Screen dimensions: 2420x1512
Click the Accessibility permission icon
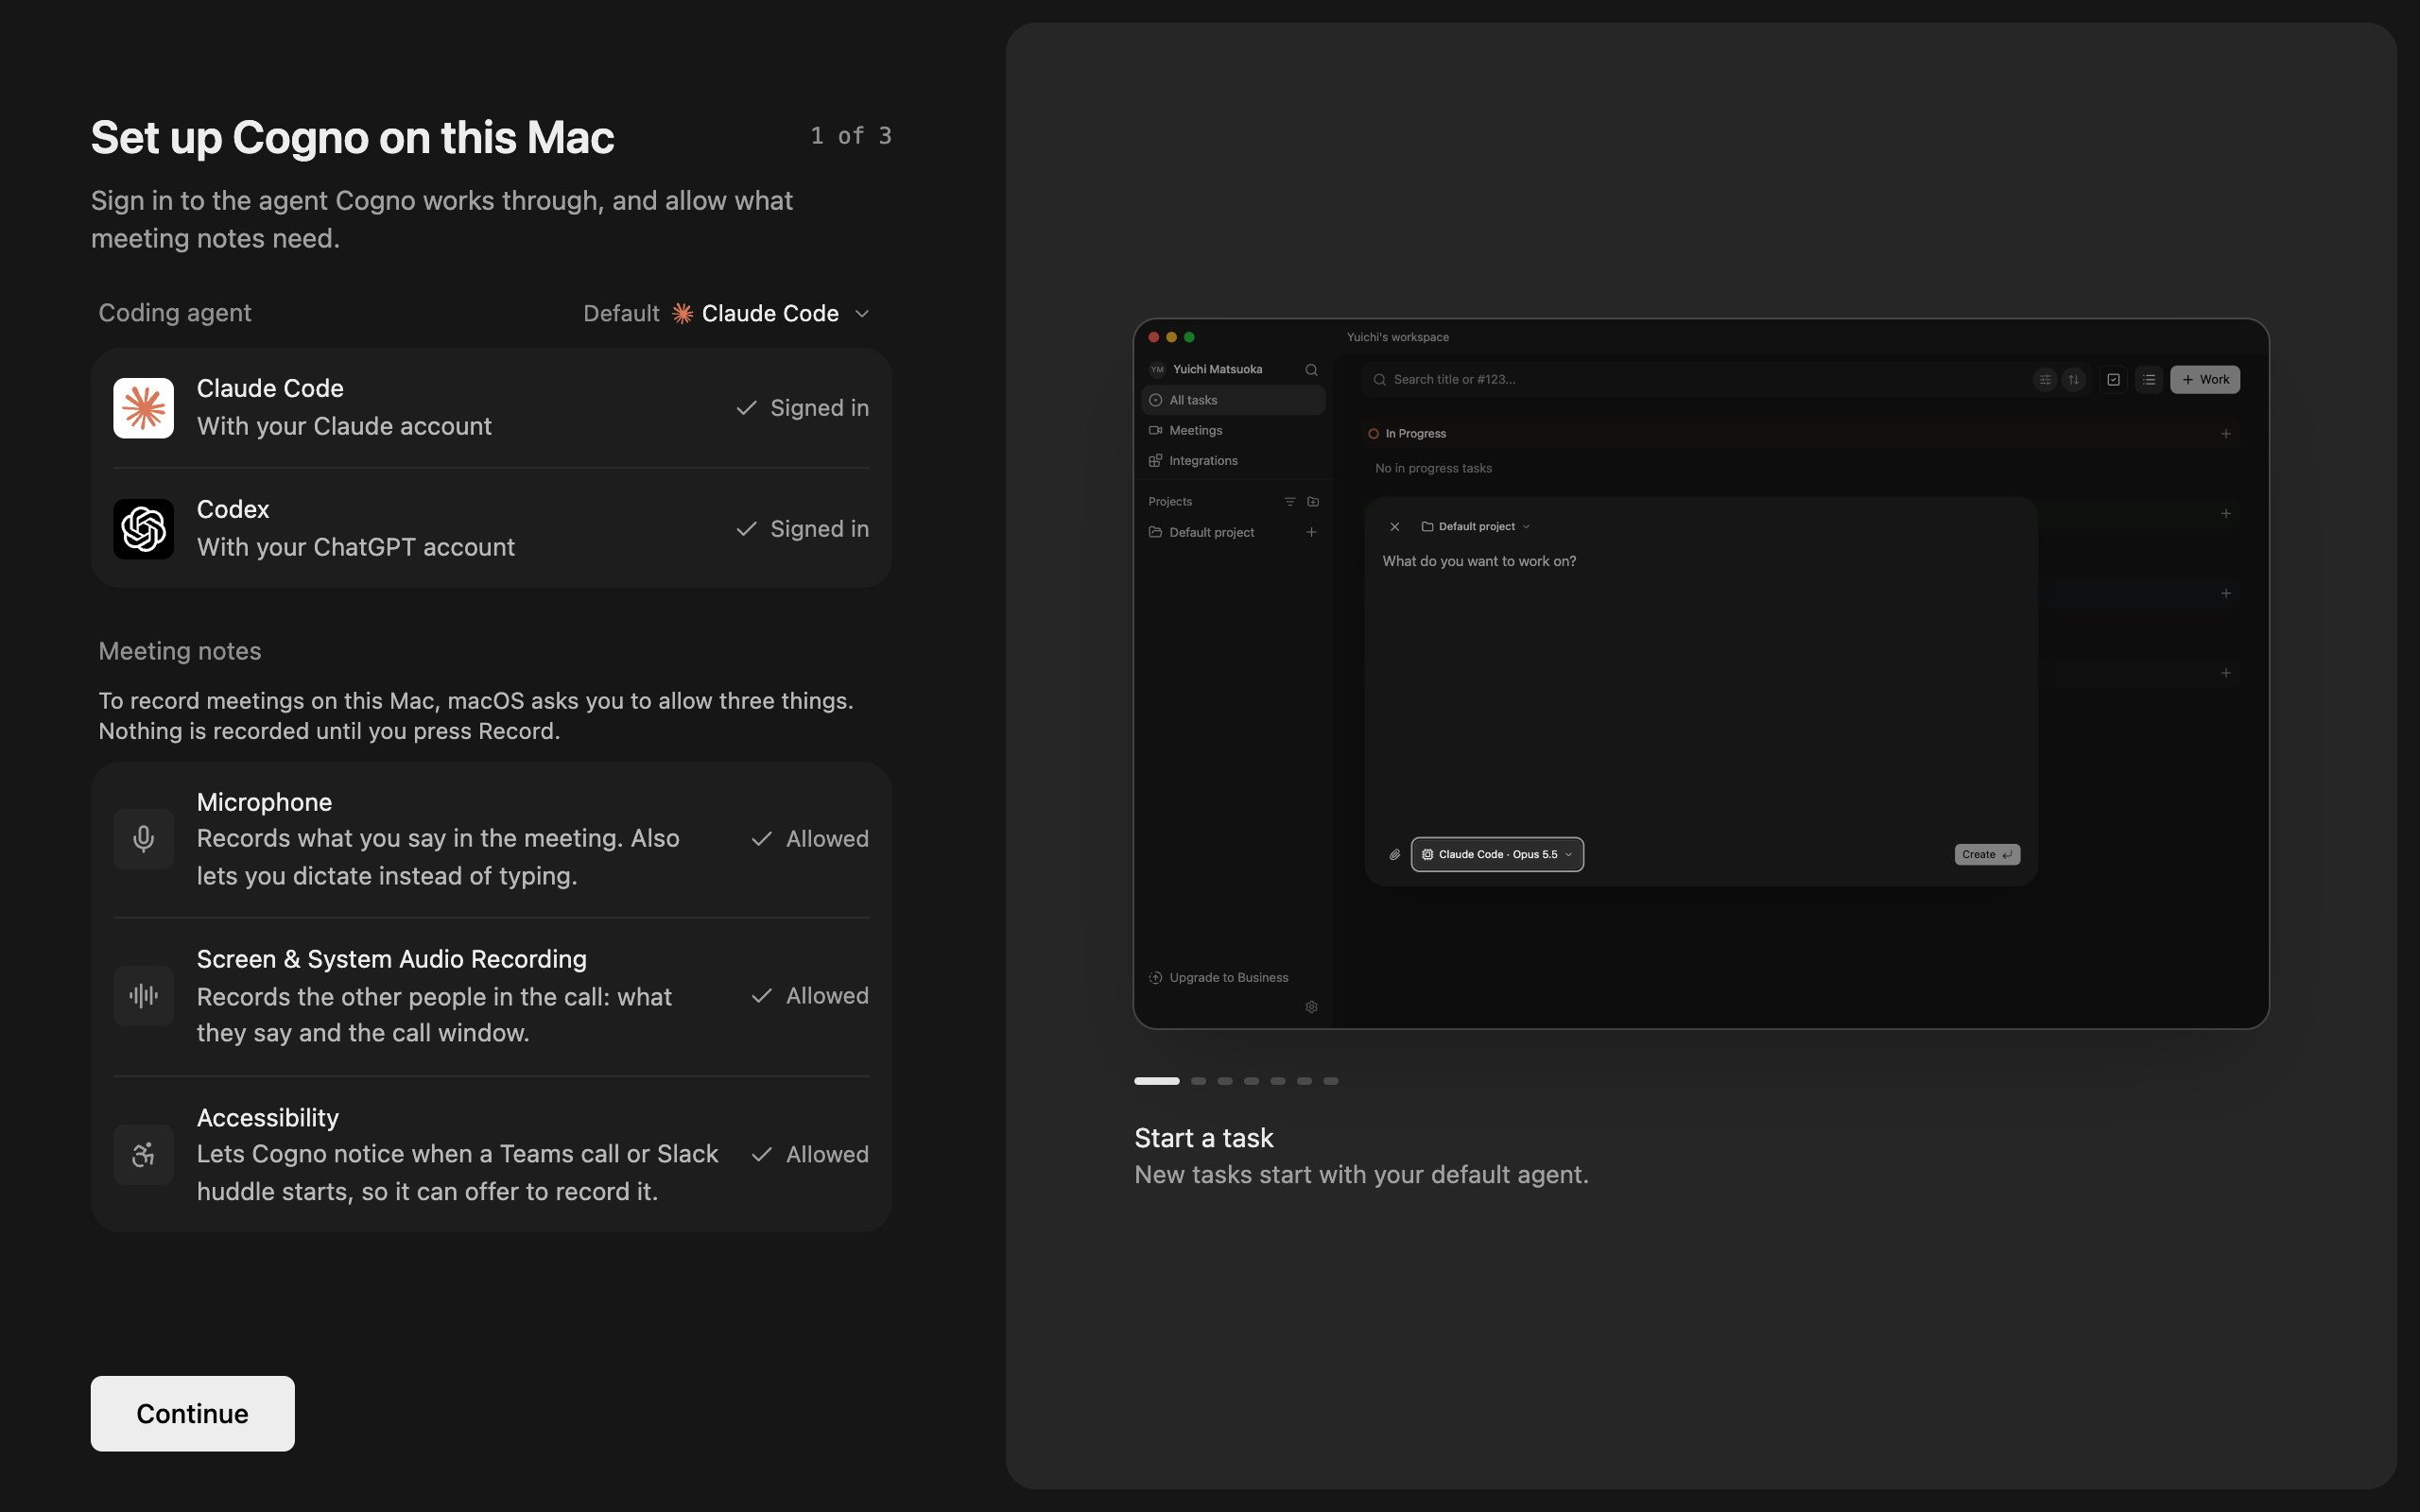click(143, 1155)
